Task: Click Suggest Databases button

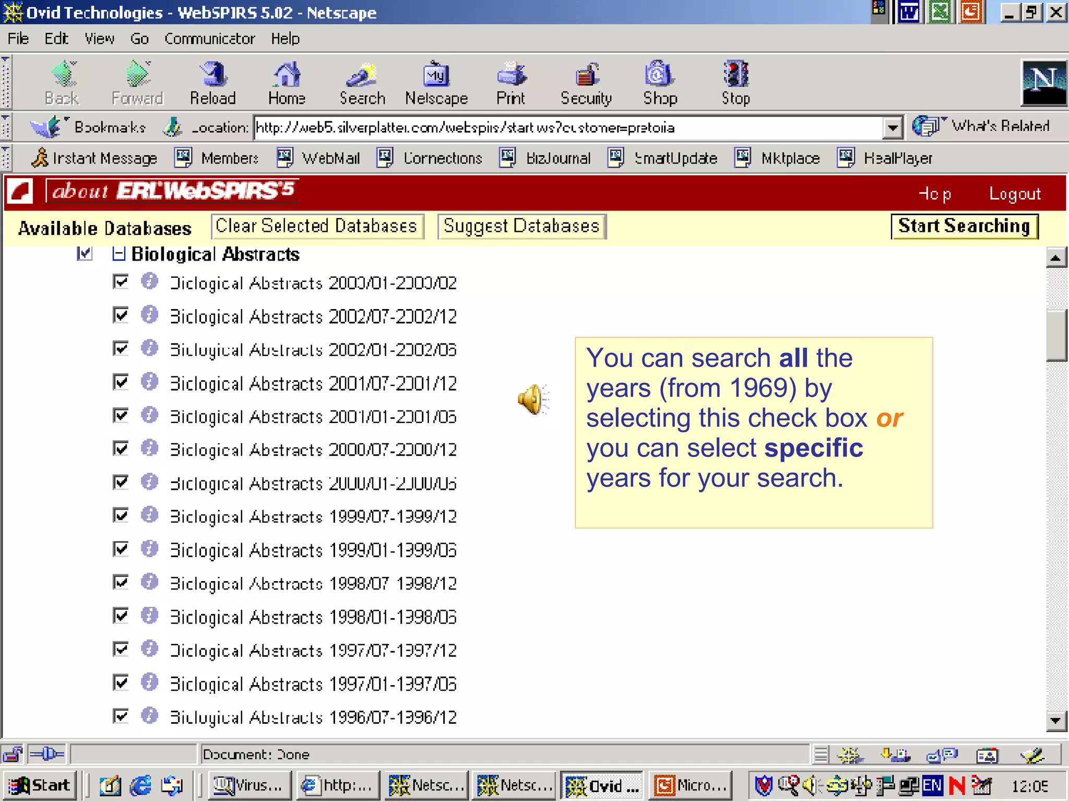Action: [x=521, y=226]
